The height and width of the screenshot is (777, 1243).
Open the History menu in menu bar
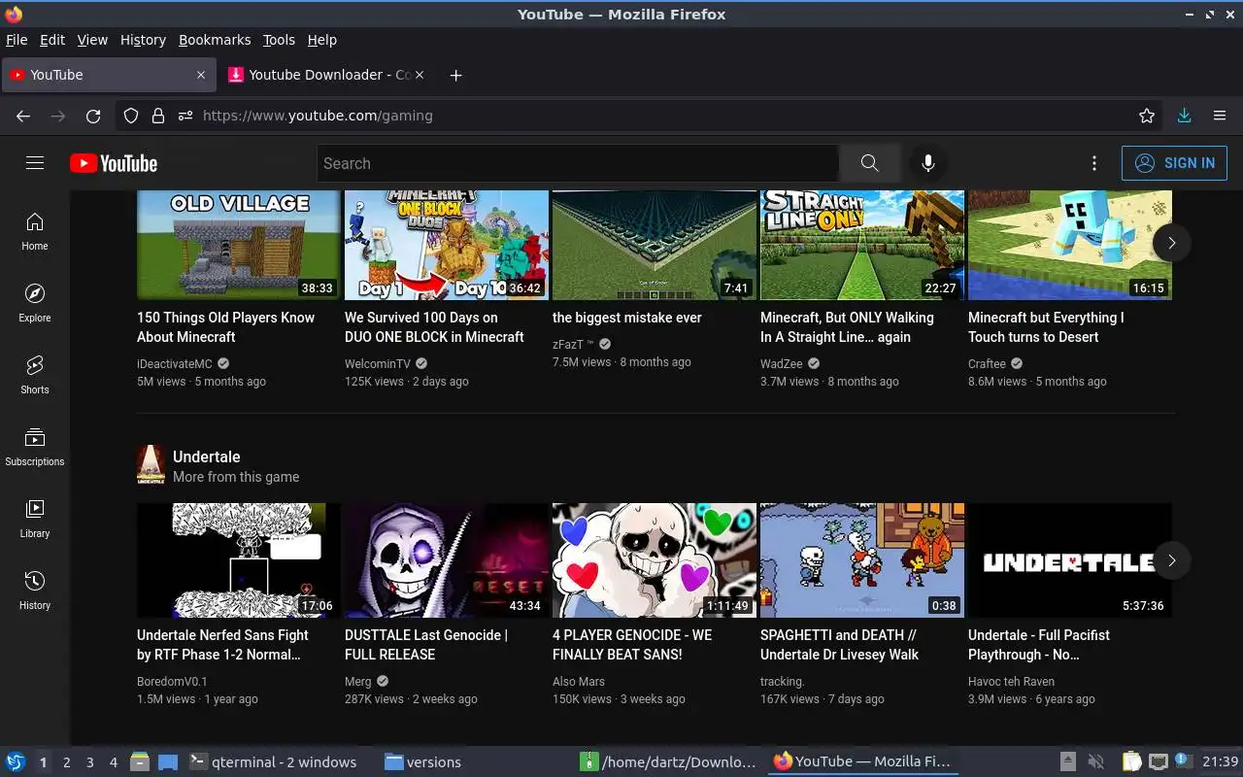[143, 40]
